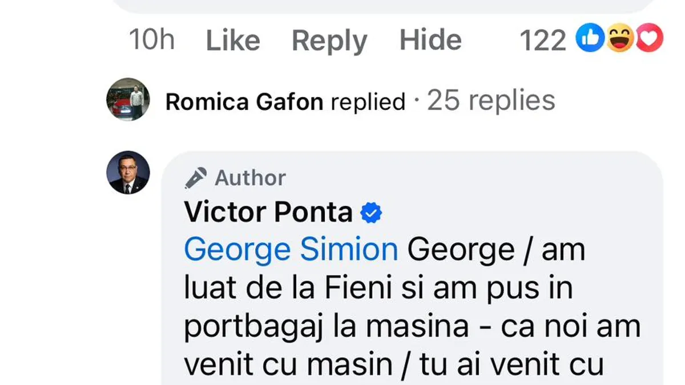Expand the 25 replies thread
Image resolution: width=685 pixels, height=385 pixels.
(x=491, y=101)
